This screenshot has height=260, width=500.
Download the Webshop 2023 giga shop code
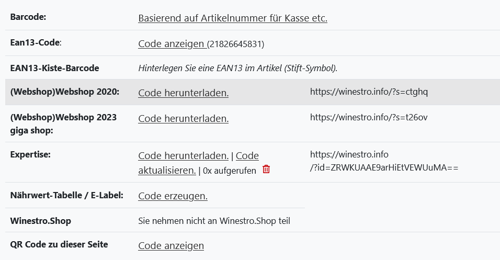tap(183, 119)
